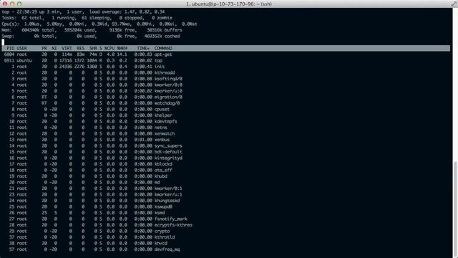This screenshot has height=258, width=458.
Task: Click the xenbus process name
Action: pyautogui.click(x=162, y=140)
